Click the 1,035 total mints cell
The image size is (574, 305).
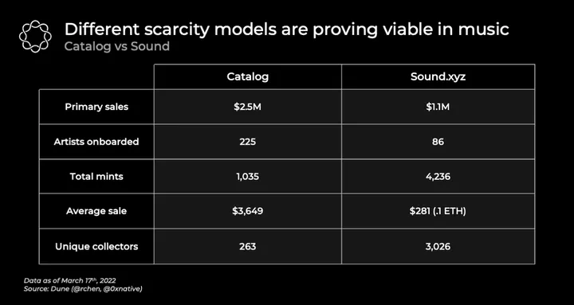248,177
